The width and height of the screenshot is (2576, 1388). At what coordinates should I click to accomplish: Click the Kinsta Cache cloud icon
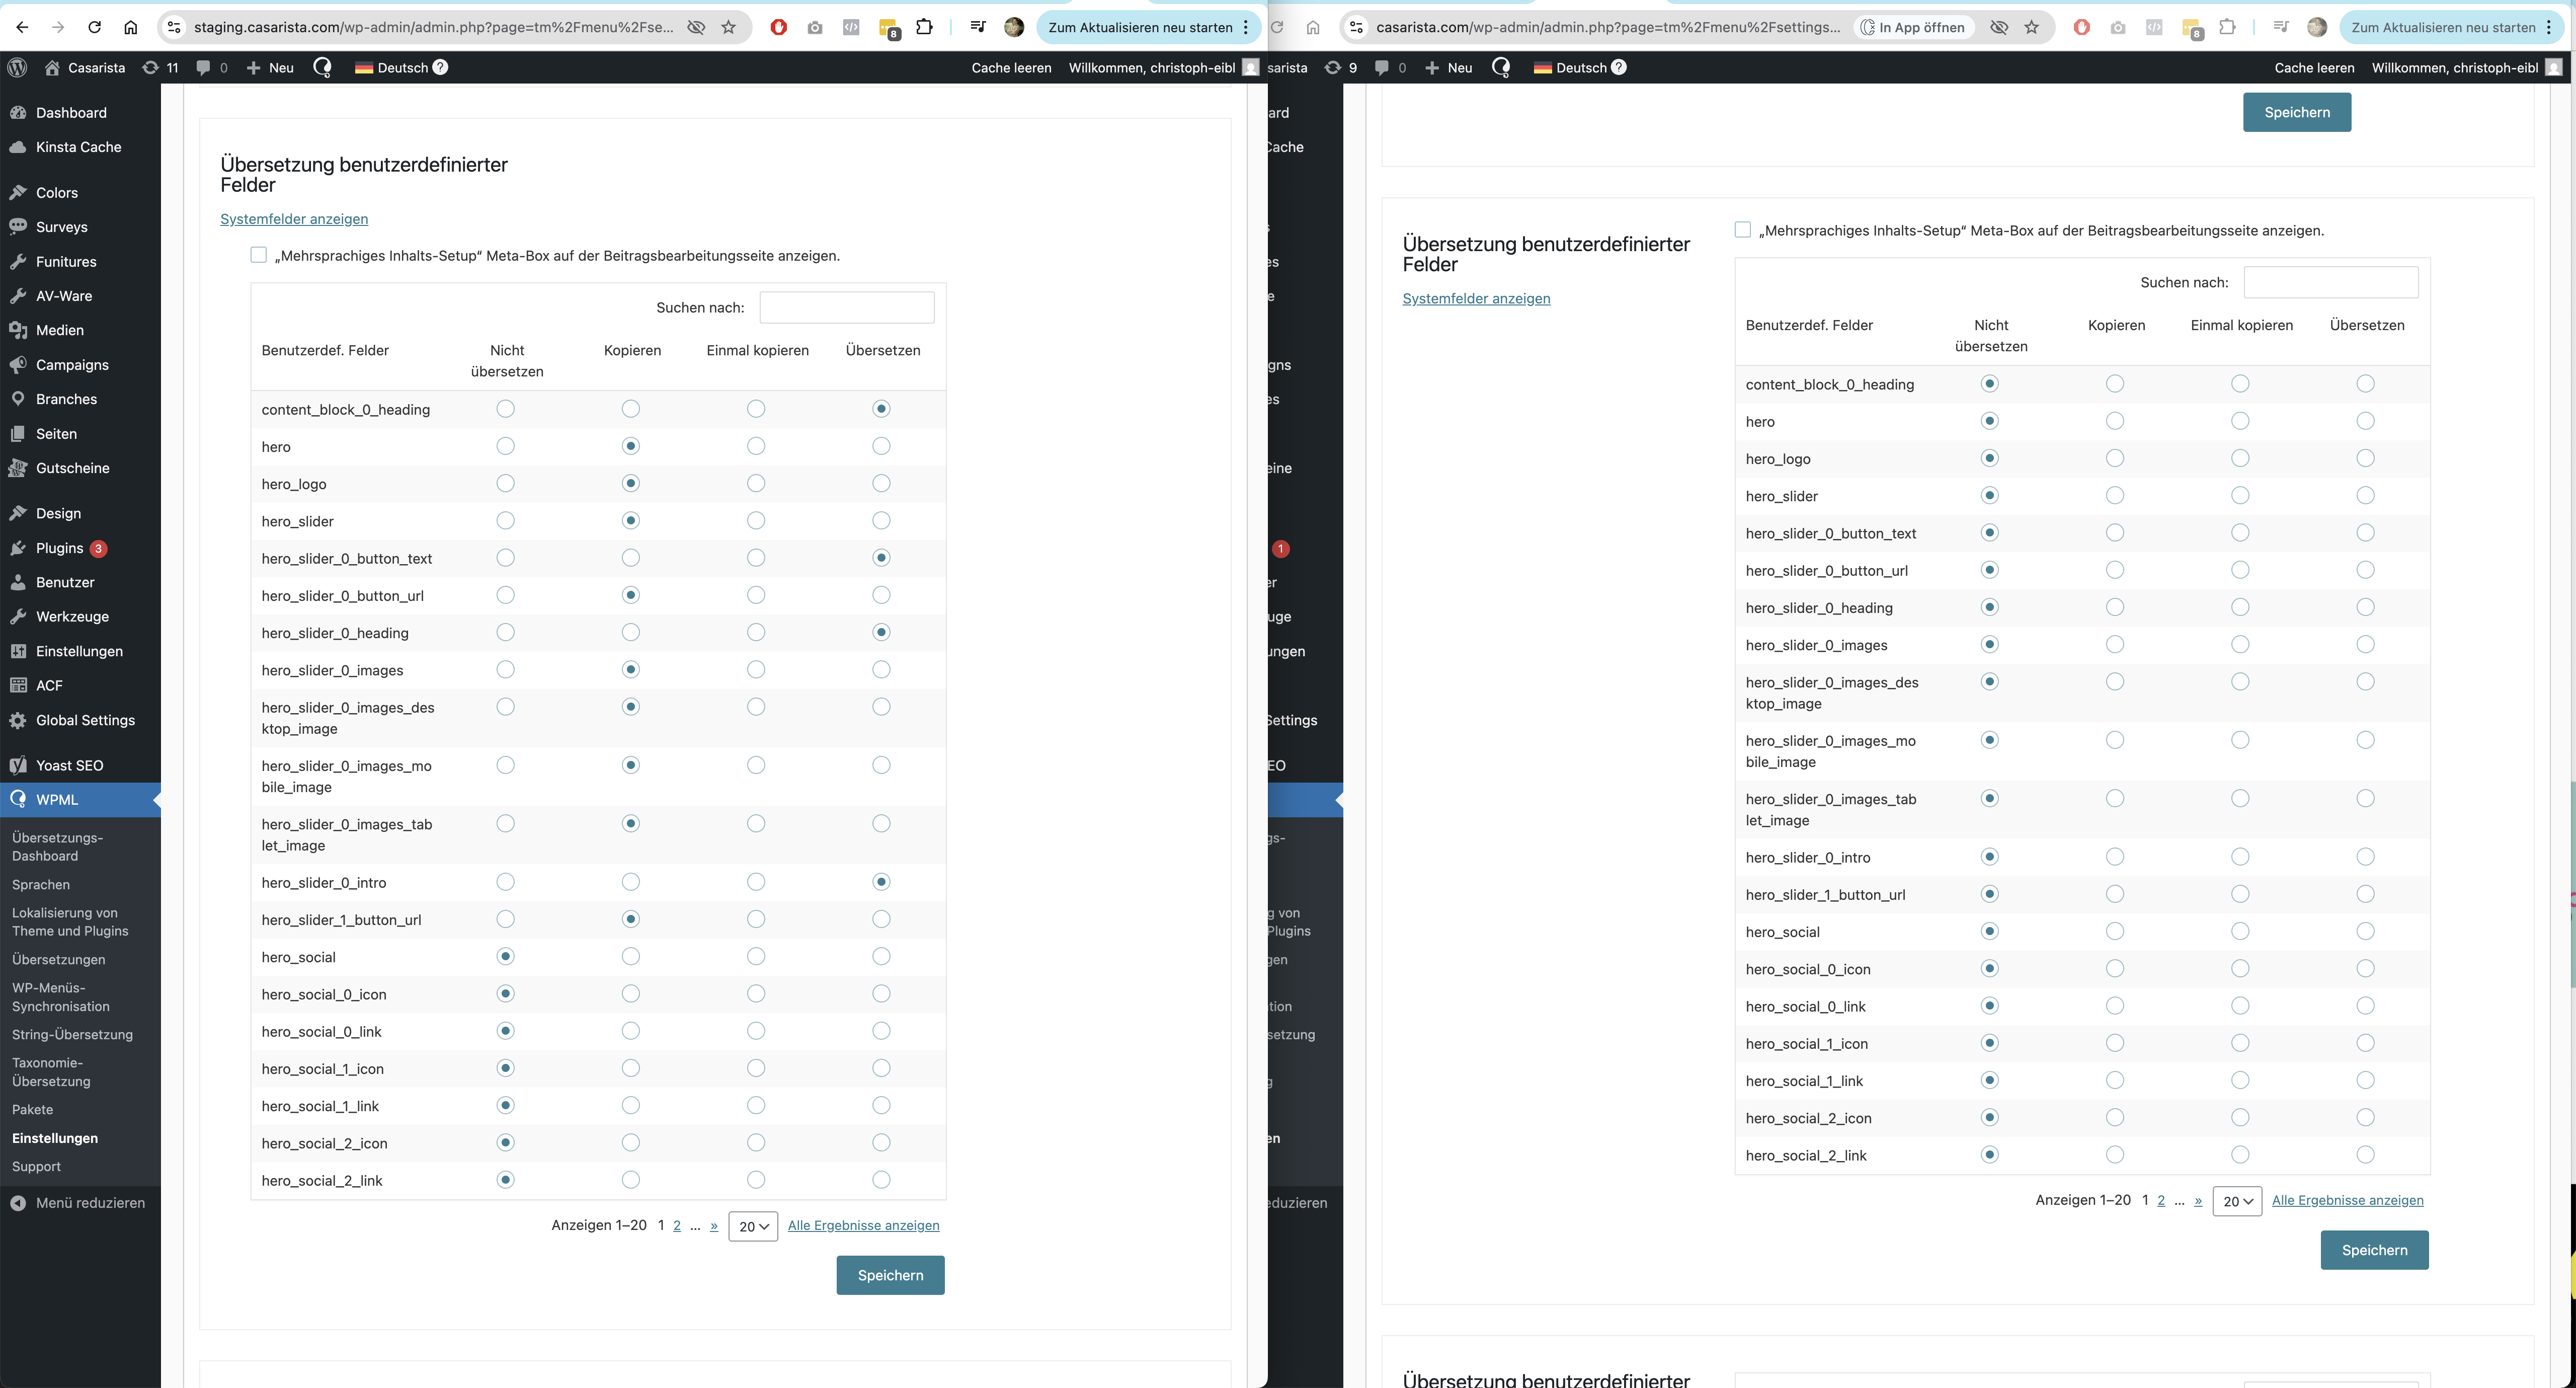point(18,147)
